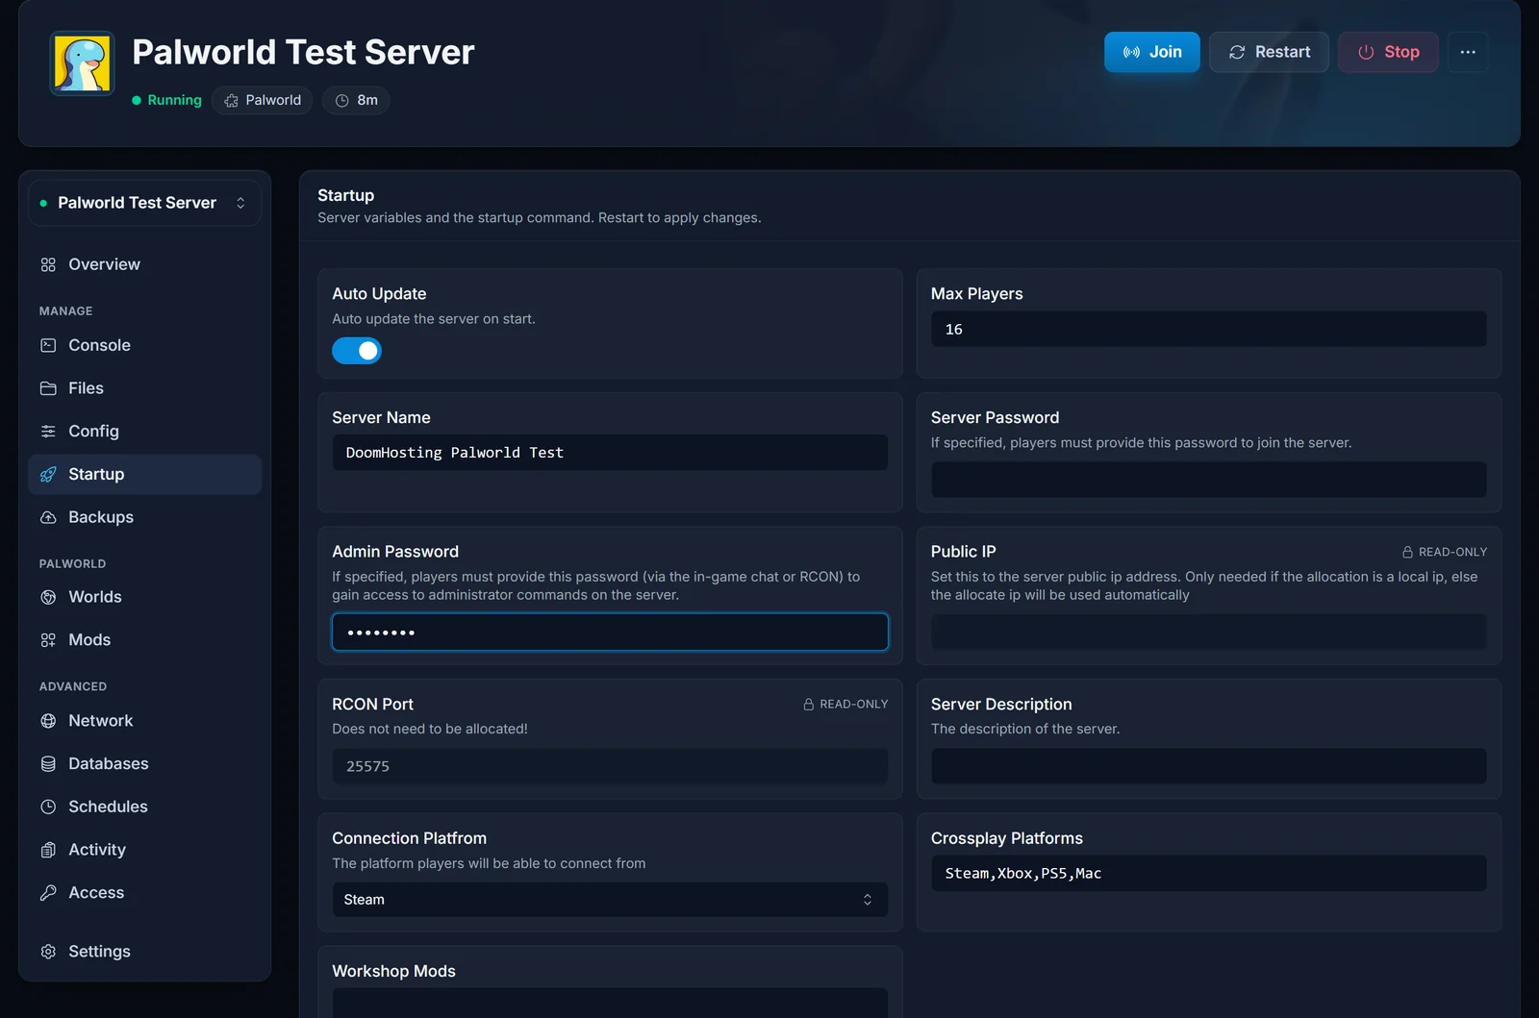The width and height of the screenshot is (1539, 1018).
Task: Click the Network globe icon
Action: 48,721
